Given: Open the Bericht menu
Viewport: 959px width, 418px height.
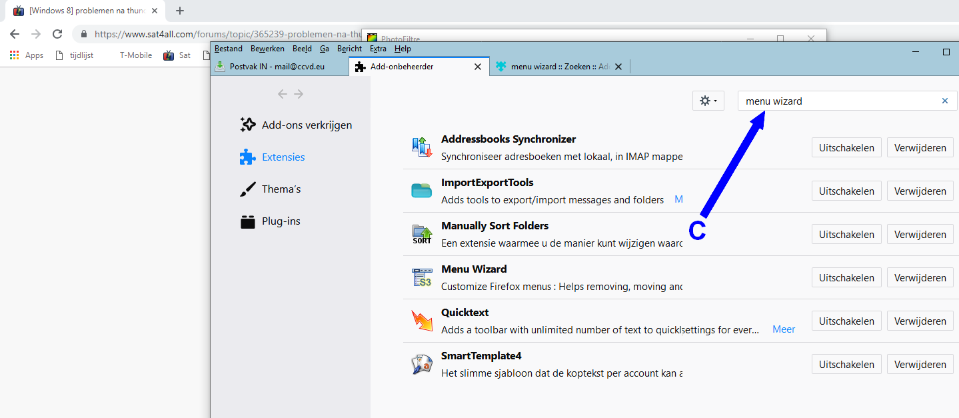Looking at the screenshot, I should click(x=349, y=49).
